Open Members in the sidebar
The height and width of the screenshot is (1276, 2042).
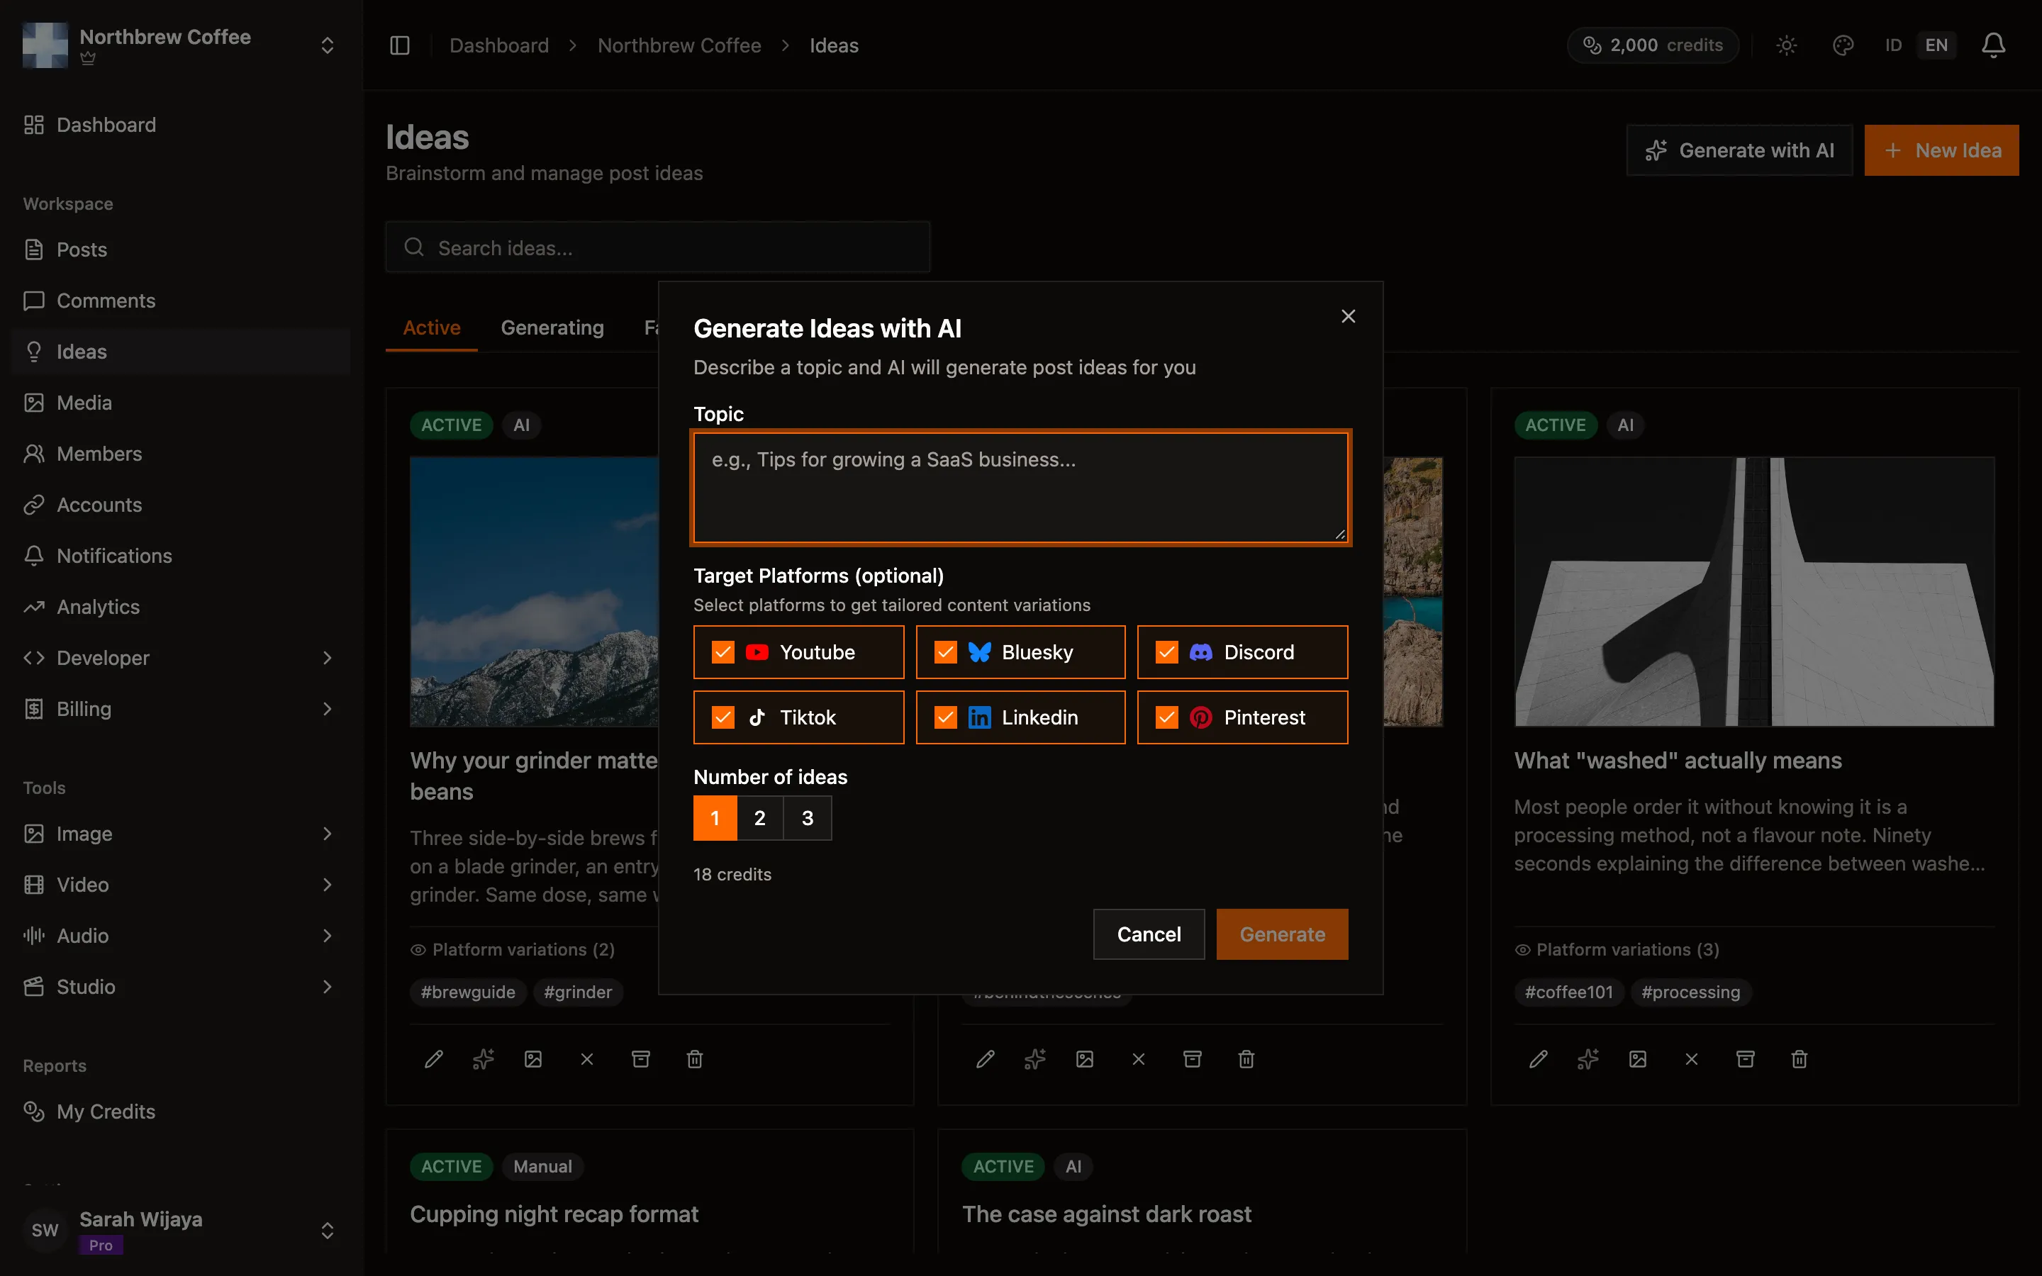(x=182, y=454)
